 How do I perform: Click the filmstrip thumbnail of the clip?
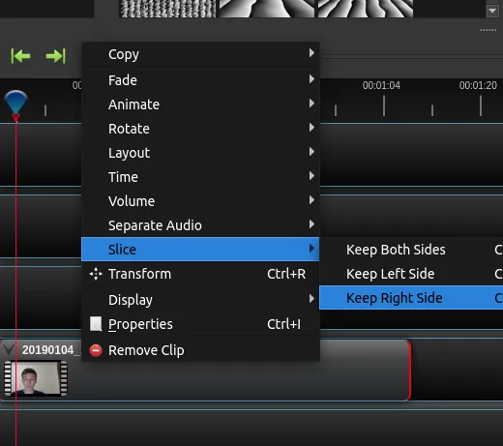pos(36,378)
